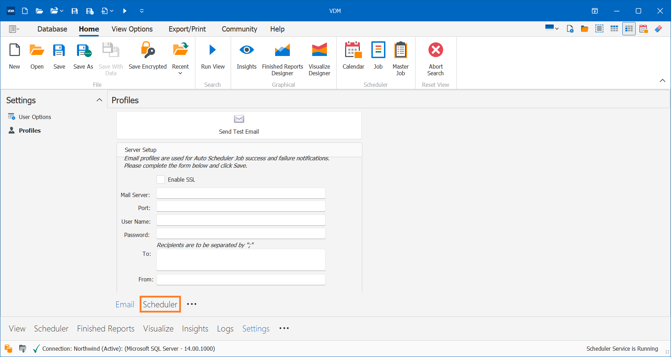Switch to the Scheduler profile tab
The width and height of the screenshot is (671, 357).
point(160,304)
